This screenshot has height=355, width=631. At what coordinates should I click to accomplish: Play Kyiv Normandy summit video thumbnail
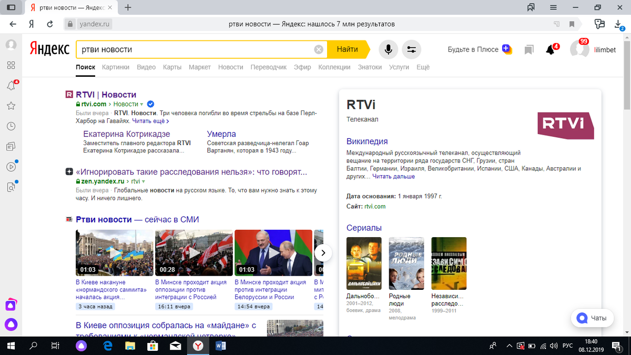(115, 253)
